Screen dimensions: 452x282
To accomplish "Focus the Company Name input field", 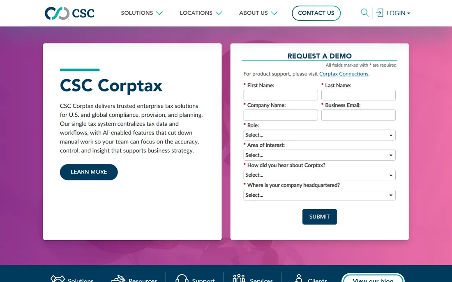I will click(x=281, y=115).
